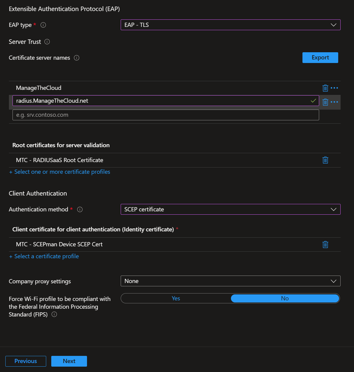The width and height of the screenshot is (354, 372).
Task: Click the empty srv.contoso.com input field
Action: 165,115
